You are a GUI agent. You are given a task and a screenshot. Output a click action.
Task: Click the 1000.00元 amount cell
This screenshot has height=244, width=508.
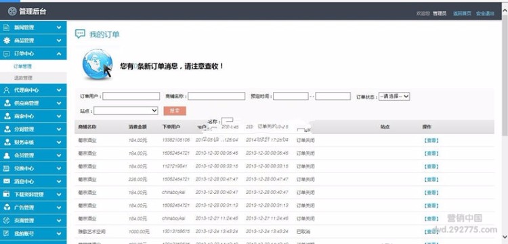[139, 232]
